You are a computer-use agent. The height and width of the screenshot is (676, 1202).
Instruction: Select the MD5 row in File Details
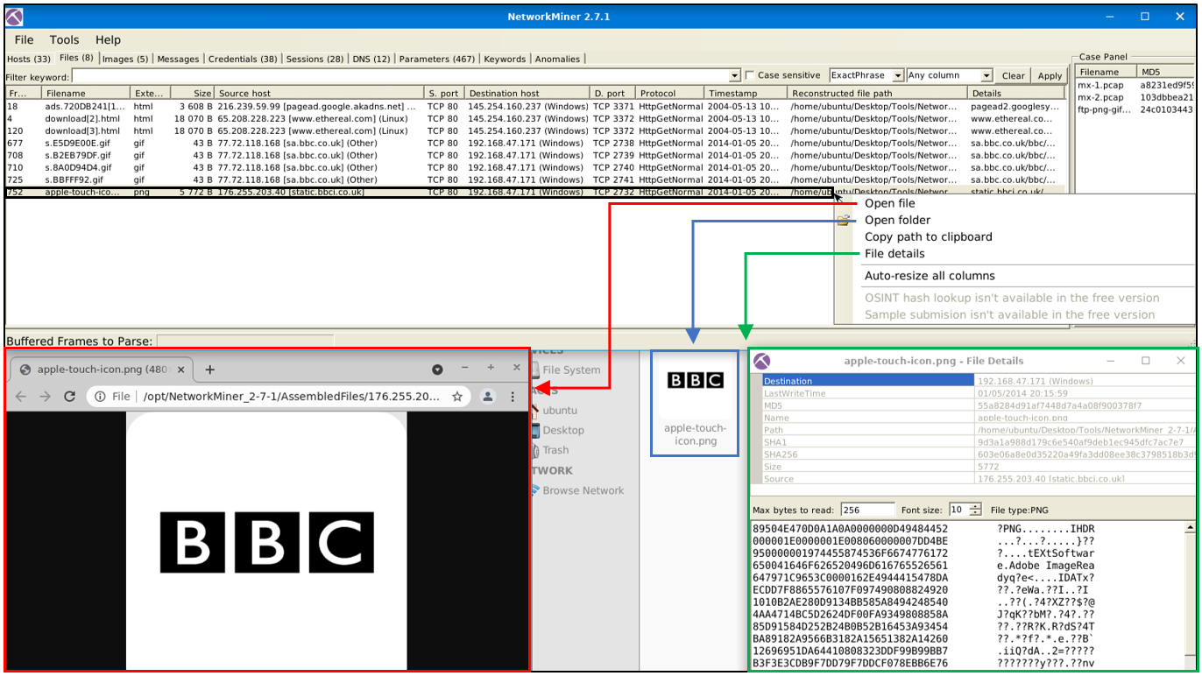[978, 405]
